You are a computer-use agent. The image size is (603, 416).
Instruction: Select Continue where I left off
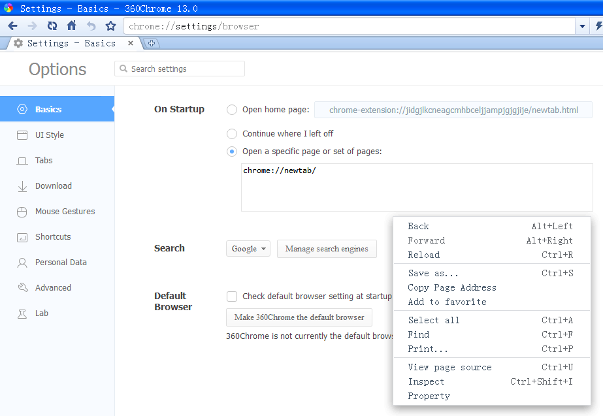click(x=232, y=134)
